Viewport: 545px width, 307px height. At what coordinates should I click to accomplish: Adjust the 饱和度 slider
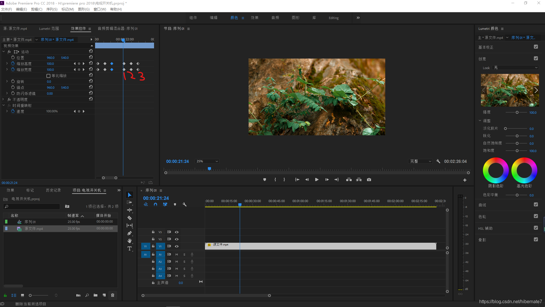tap(517, 151)
